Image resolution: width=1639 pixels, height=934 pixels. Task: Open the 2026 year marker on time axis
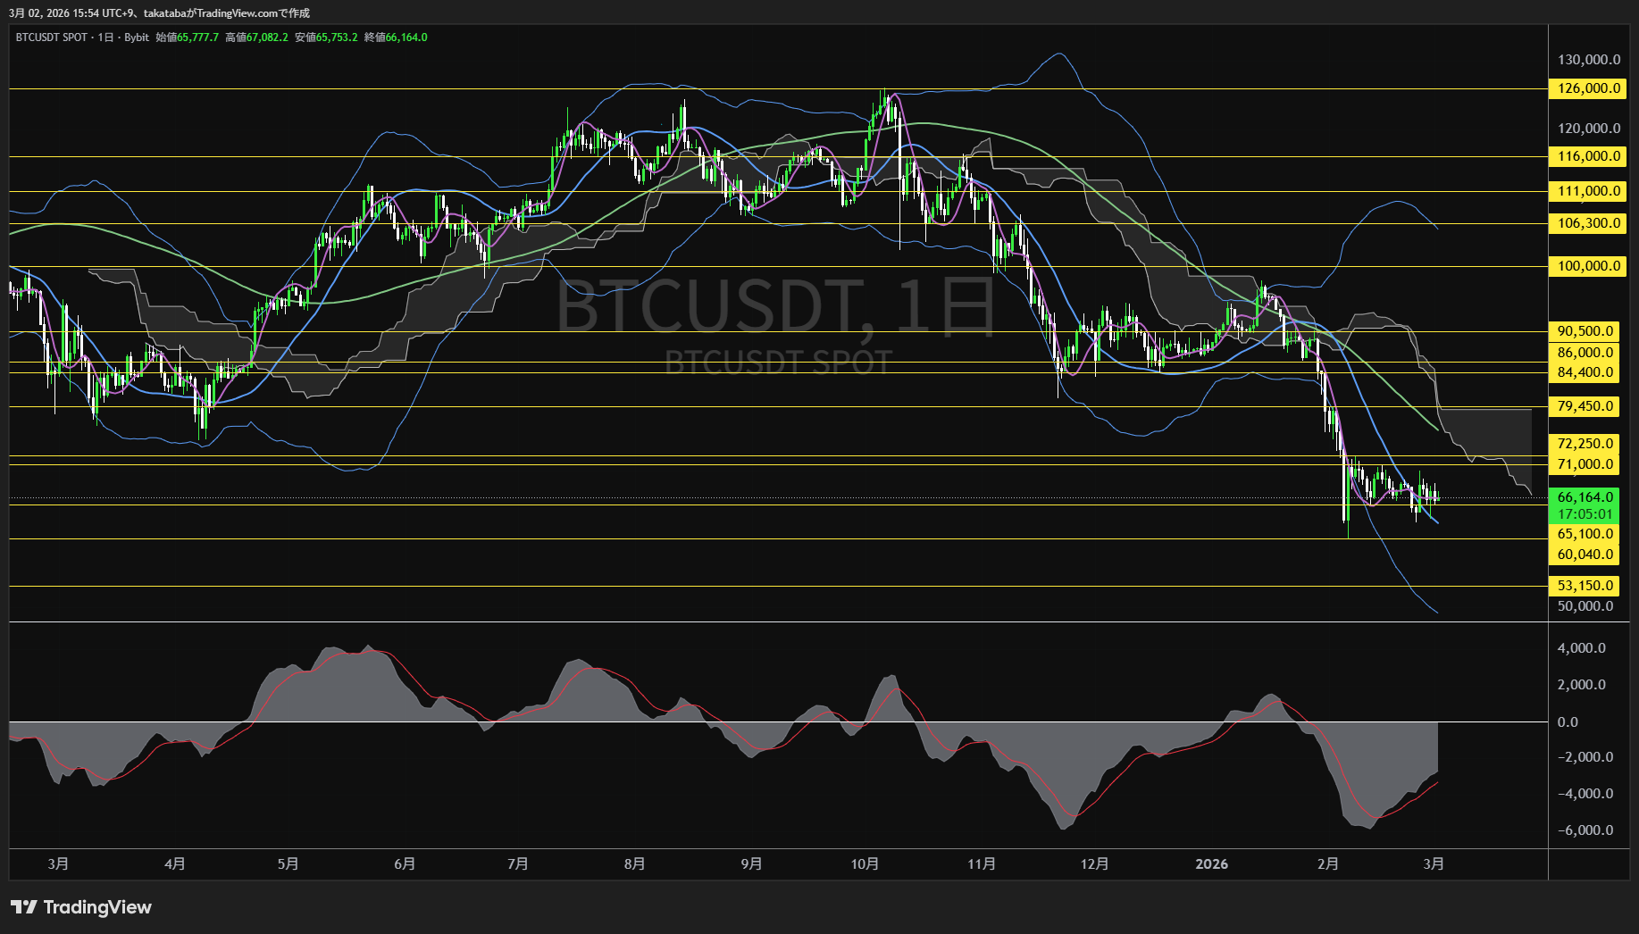[x=1212, y=863]
